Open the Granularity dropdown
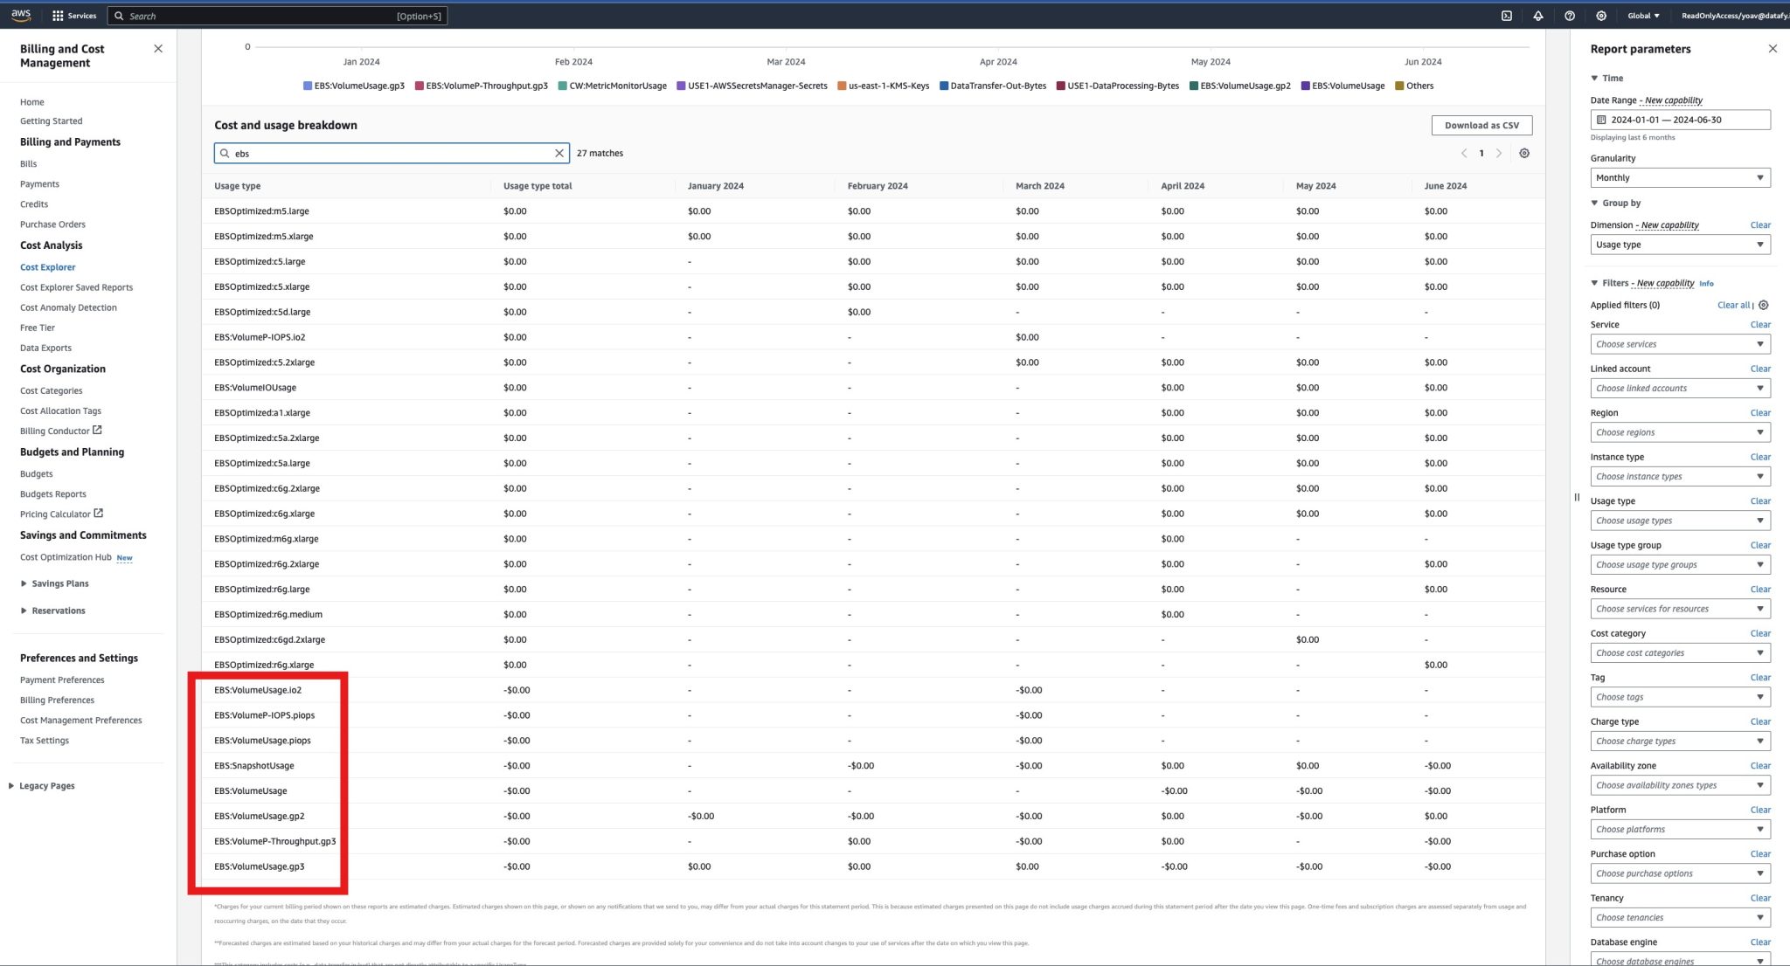The width and height of the screenshot is (1790, 966). [1679, 177]
